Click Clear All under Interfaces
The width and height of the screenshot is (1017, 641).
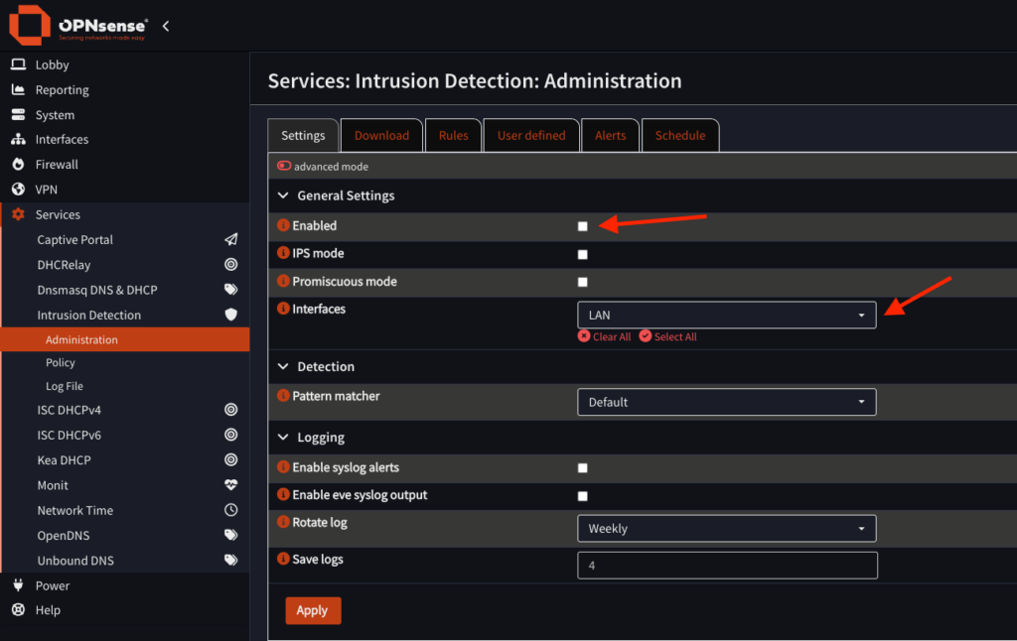point(605,336)
